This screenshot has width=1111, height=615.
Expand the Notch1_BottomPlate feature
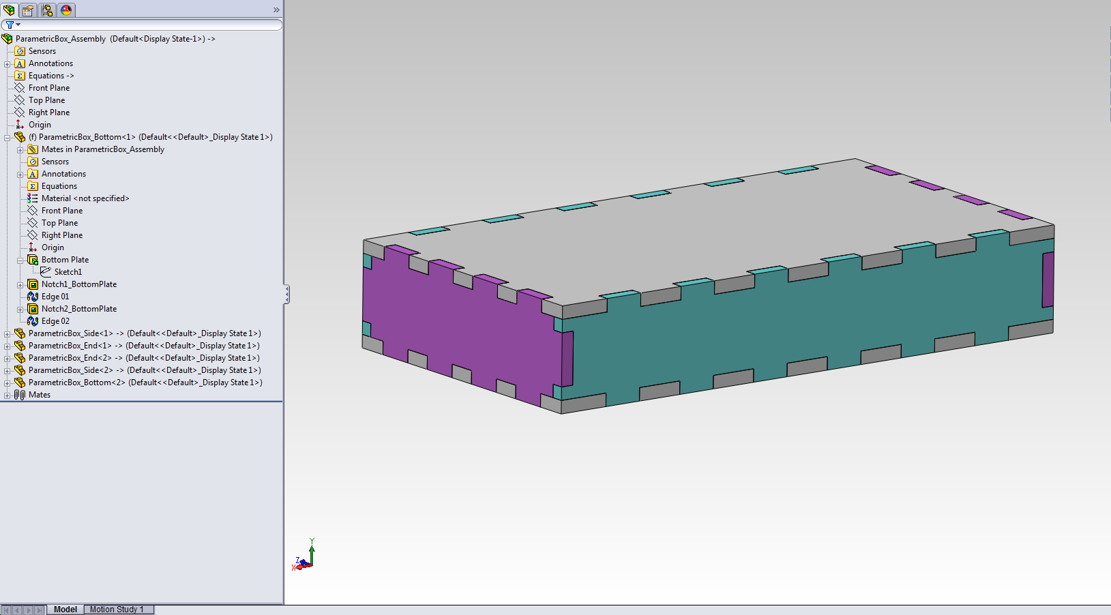pyautogui.click(x=20, y=285)
